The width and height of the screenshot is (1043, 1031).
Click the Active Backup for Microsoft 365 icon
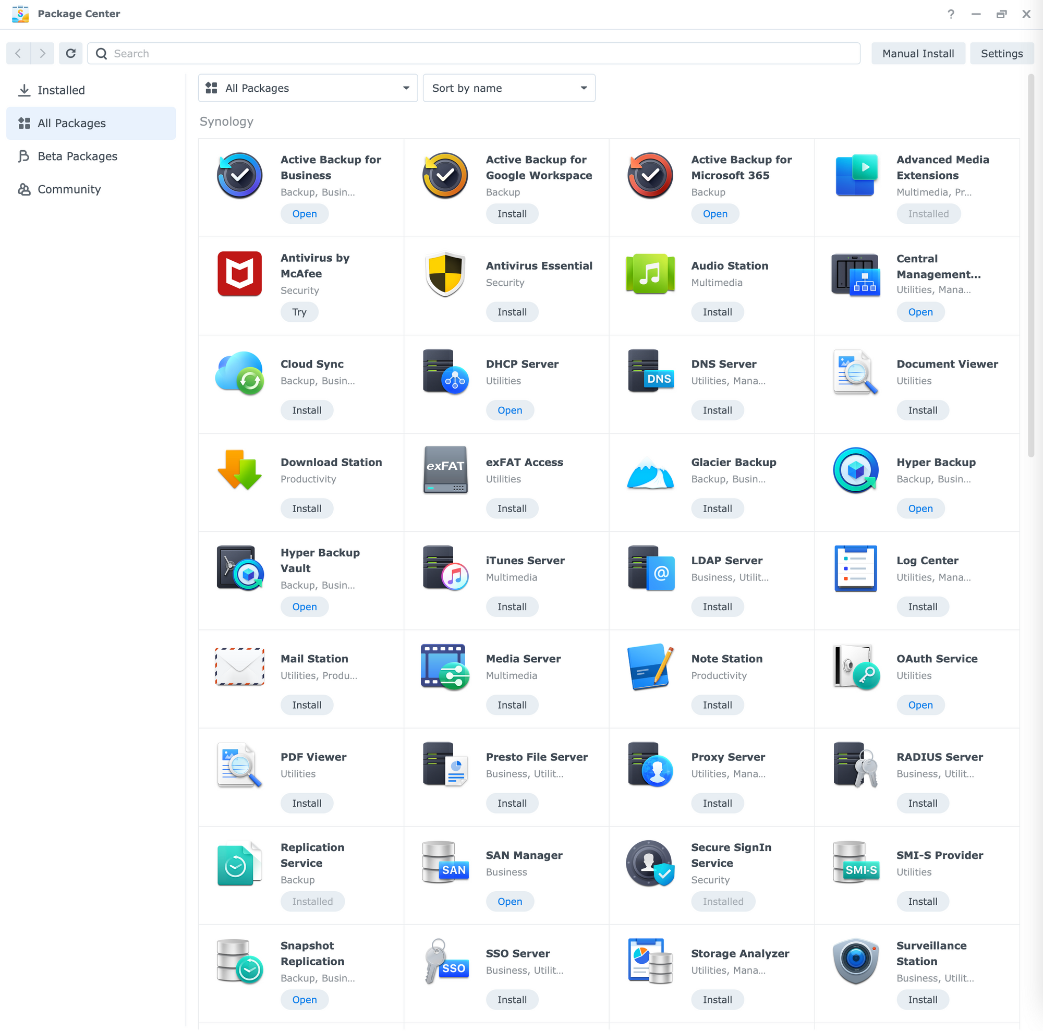(650, 175)
